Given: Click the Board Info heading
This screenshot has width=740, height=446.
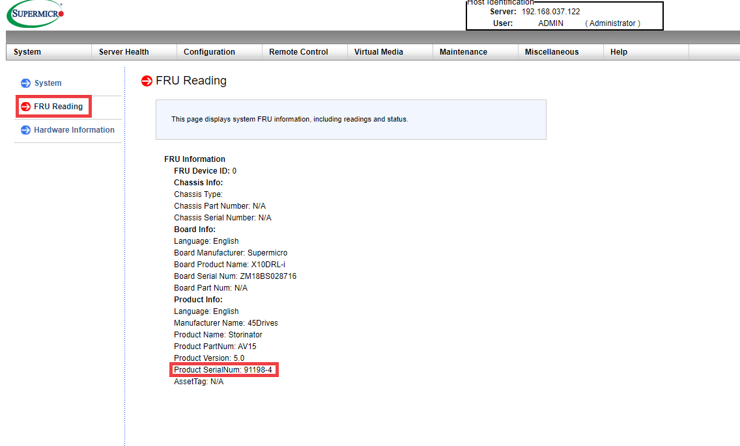Looking at the screenshot, I should click(195, 230).
